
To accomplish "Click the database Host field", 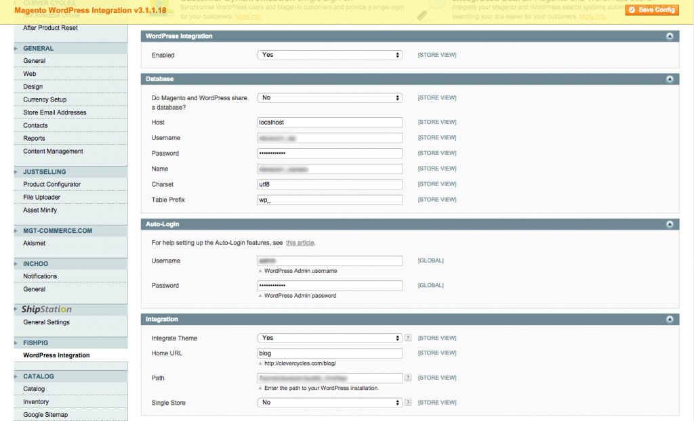I will [330, 122].
